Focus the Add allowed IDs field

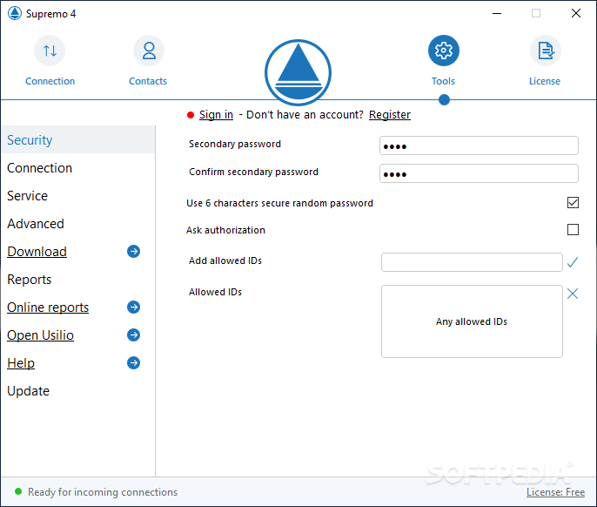(x=472, y=262)
